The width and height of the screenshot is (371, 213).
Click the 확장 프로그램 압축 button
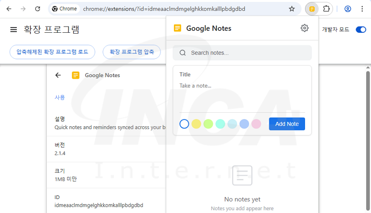click(132, 52)
